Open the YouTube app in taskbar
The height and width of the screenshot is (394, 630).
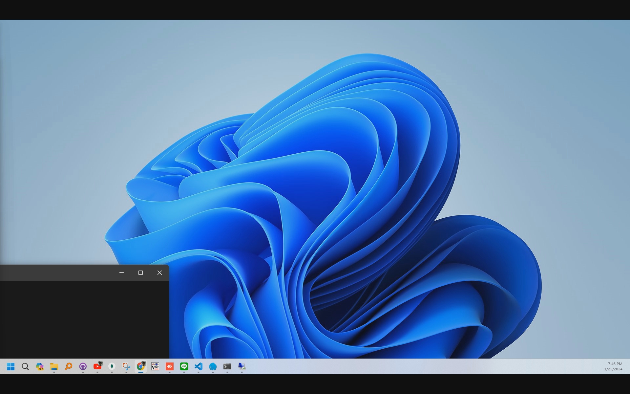(x=97, y=366)
